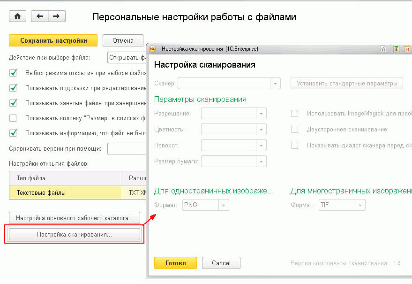Screen dimensions: 412x284
Task: Add scanning dialog to favorites via star icon
Action: click(x=383, y=48)
